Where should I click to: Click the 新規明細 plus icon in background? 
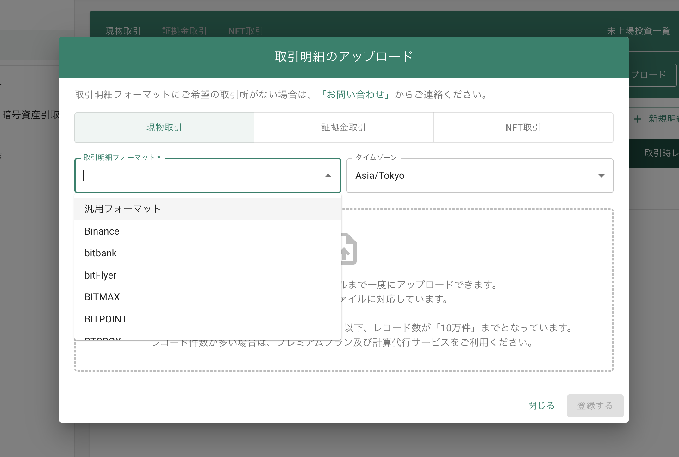click(638, 119)
